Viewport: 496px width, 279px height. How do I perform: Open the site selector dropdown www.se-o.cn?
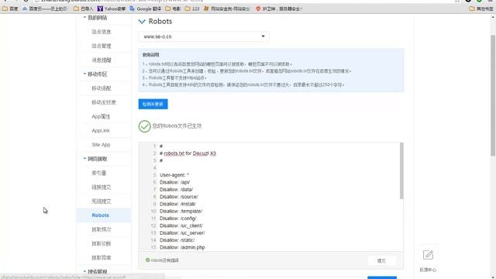(x=204, y=36)
